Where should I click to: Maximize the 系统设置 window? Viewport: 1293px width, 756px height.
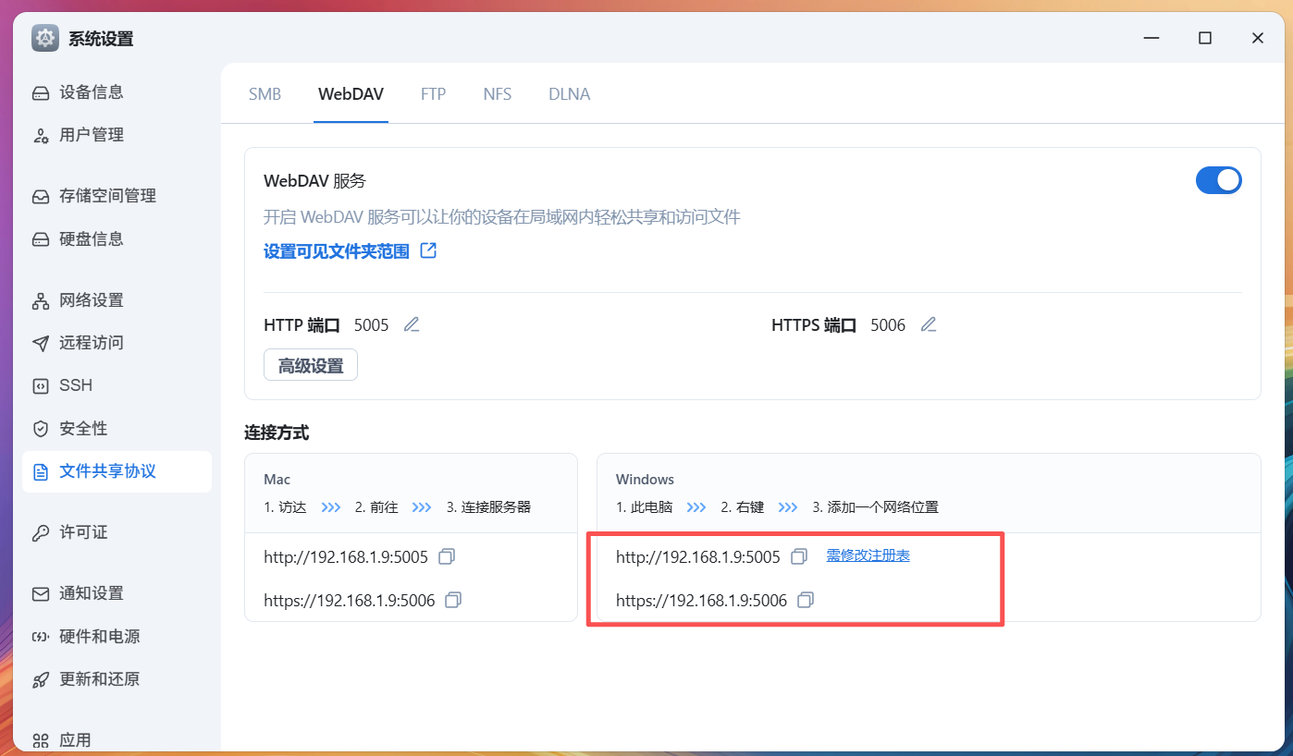click(x=1204, y=38)
